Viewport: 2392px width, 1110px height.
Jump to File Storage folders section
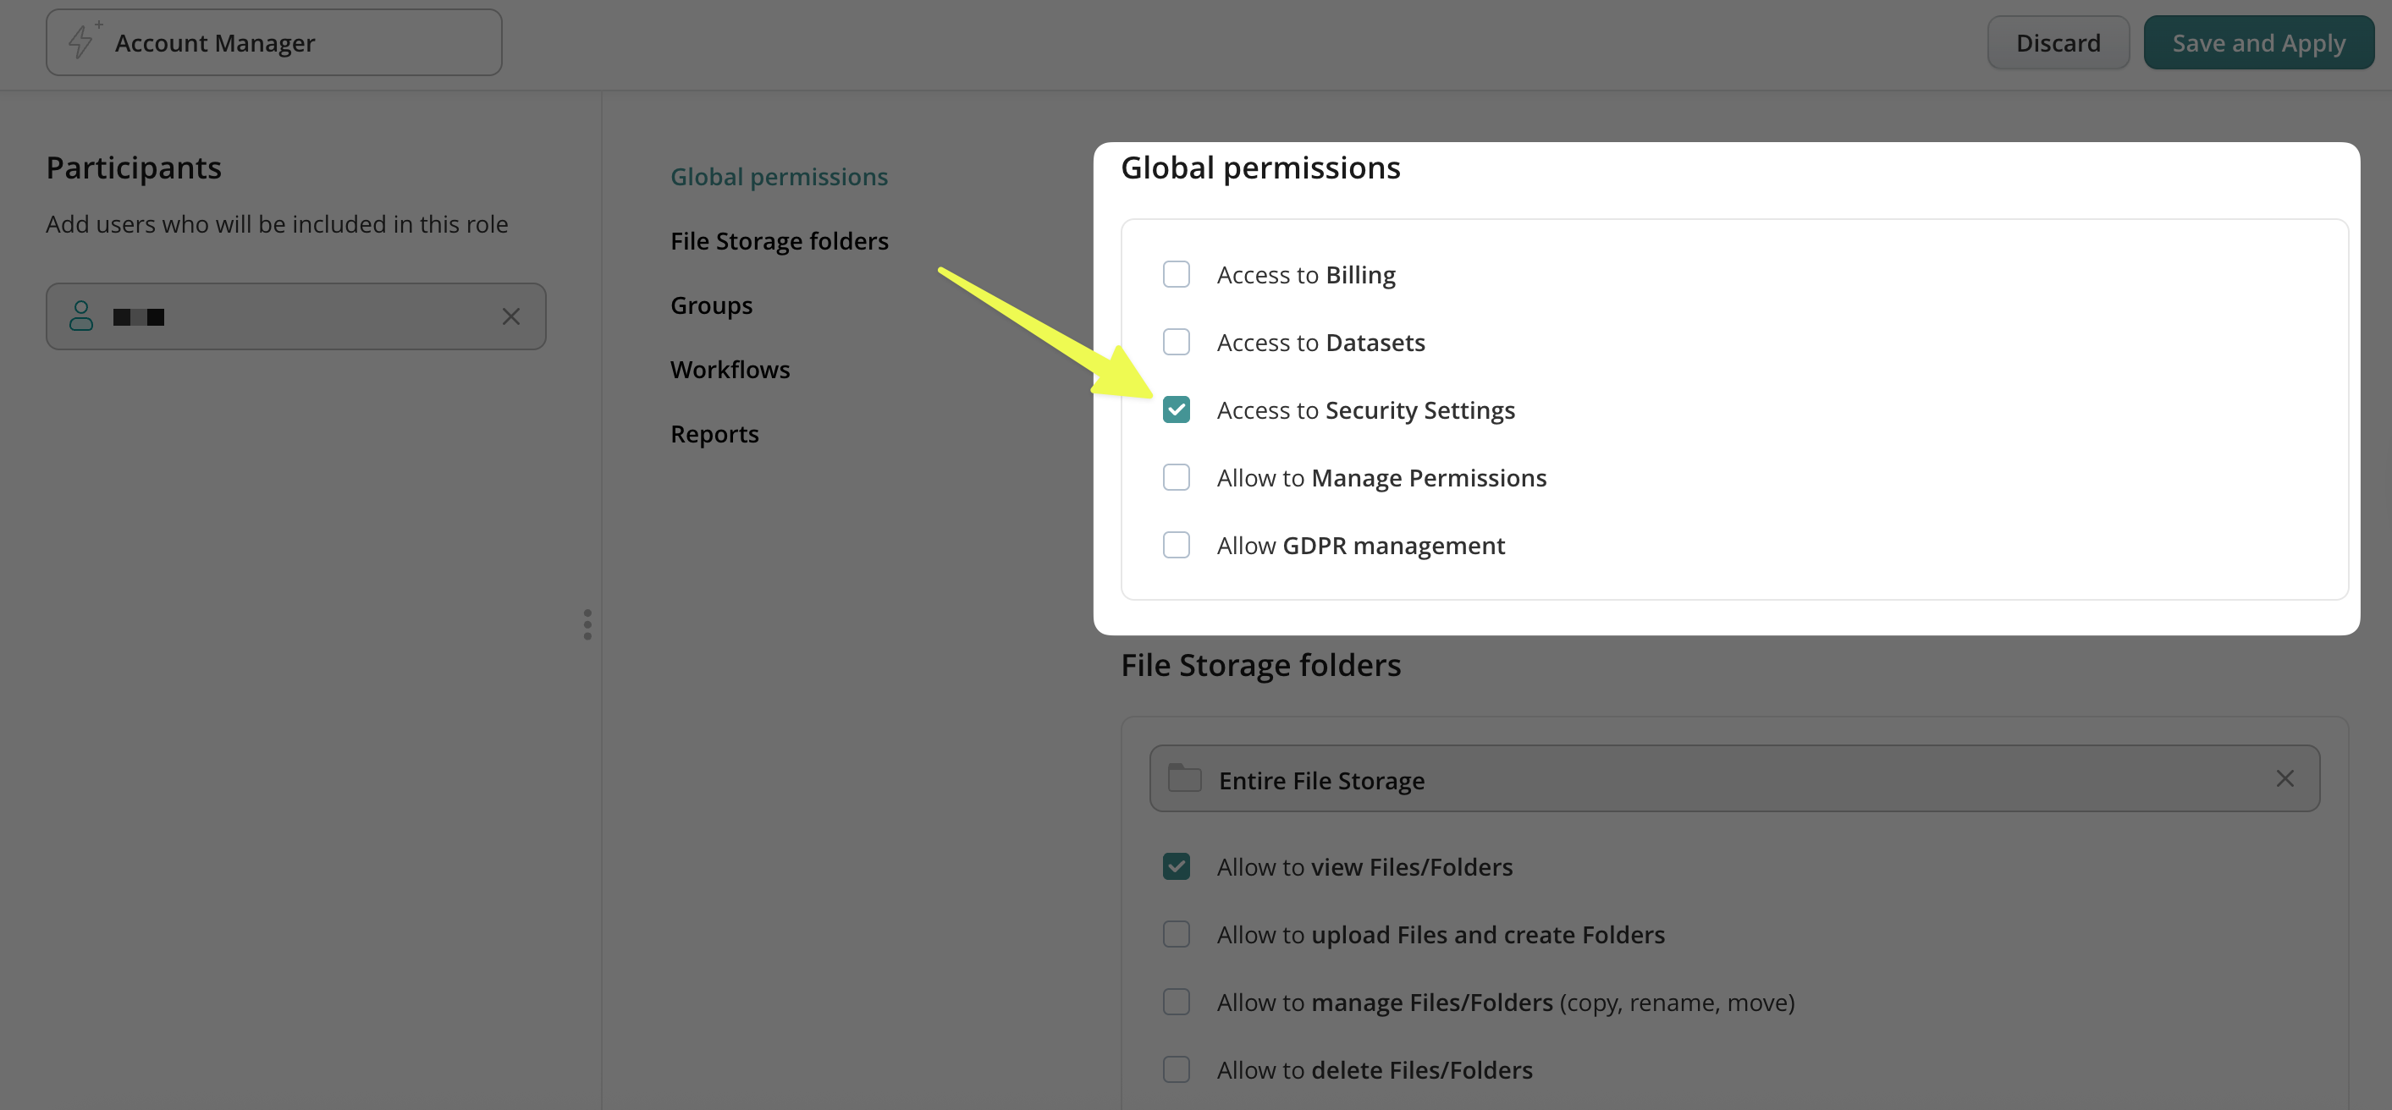(778, 241)
